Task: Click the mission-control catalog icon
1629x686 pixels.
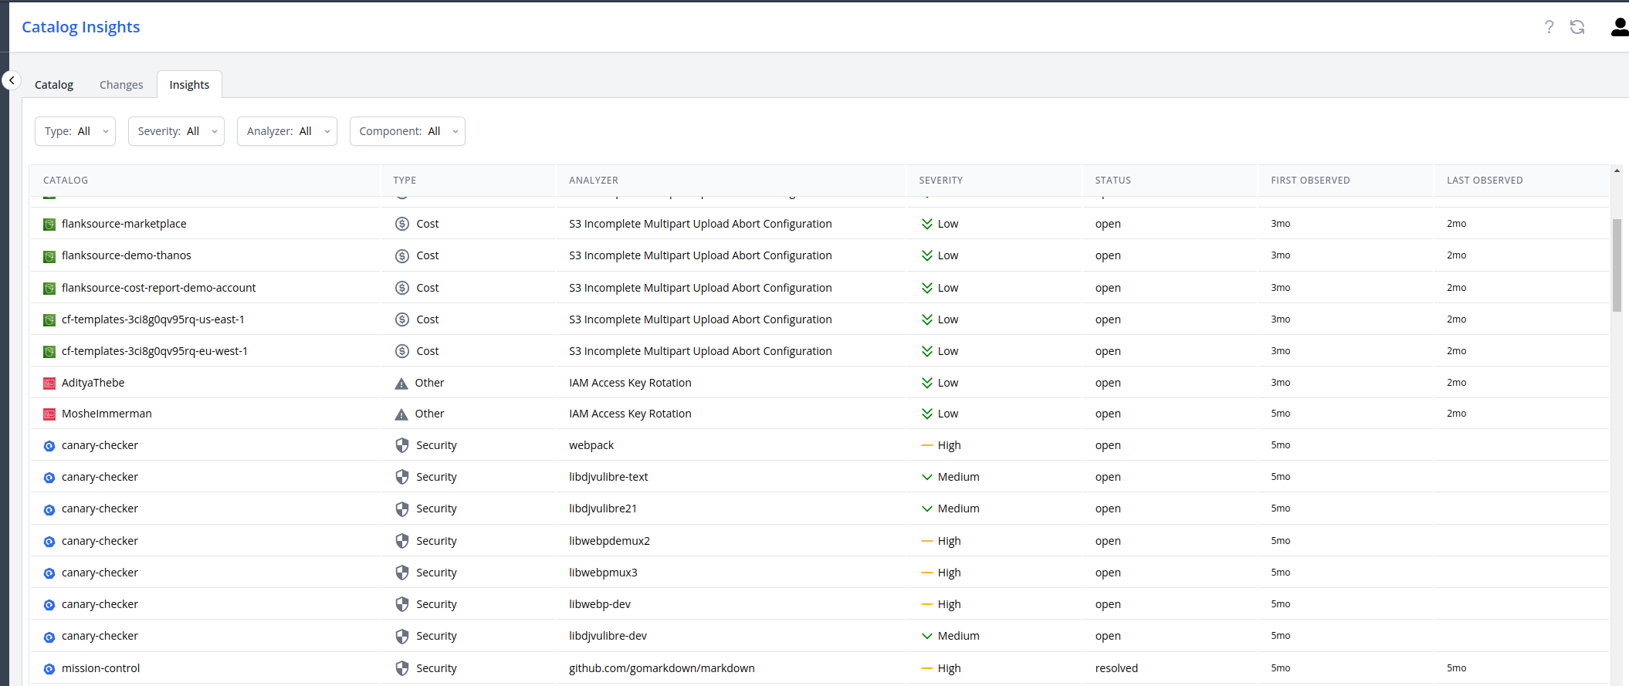Action: [49, 669]
